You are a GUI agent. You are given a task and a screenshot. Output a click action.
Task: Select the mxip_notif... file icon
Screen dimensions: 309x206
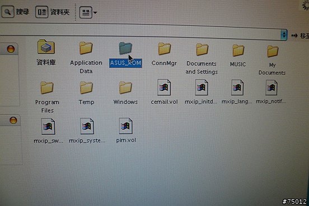coord(271,88)
